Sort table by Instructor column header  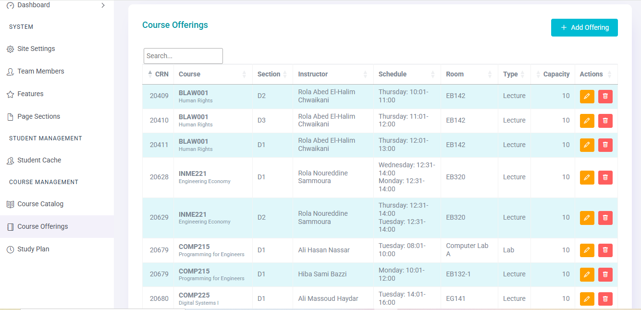[313, 74]
